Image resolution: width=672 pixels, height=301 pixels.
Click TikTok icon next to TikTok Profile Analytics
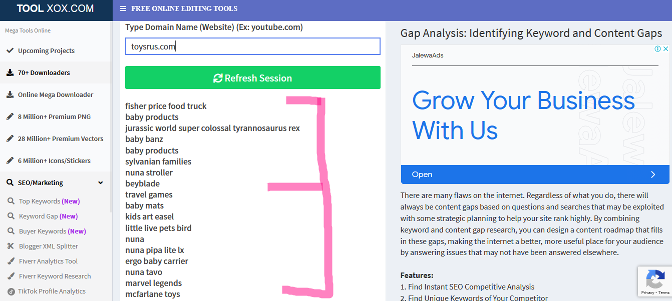coord(11,291)
